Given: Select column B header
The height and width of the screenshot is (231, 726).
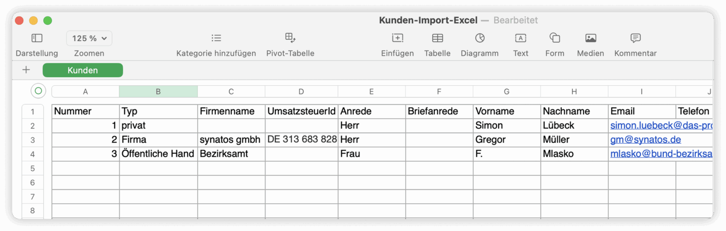Looking at the screenshot, I should tap(158, 92).
